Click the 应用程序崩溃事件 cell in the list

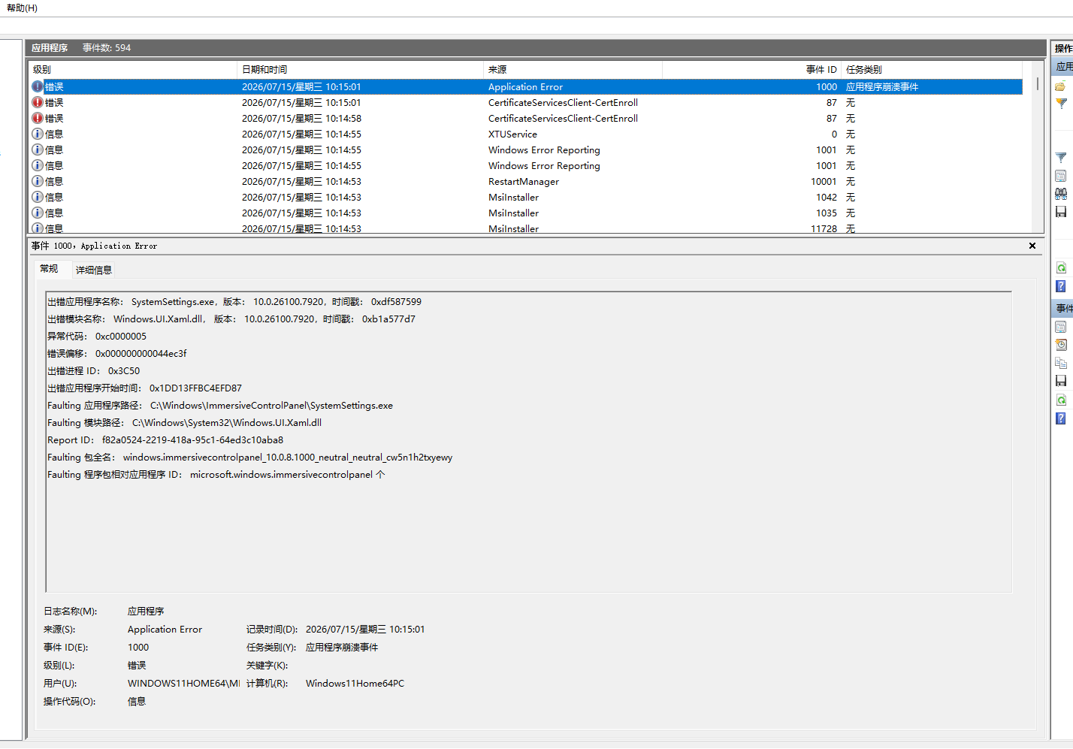click(882, 86)
